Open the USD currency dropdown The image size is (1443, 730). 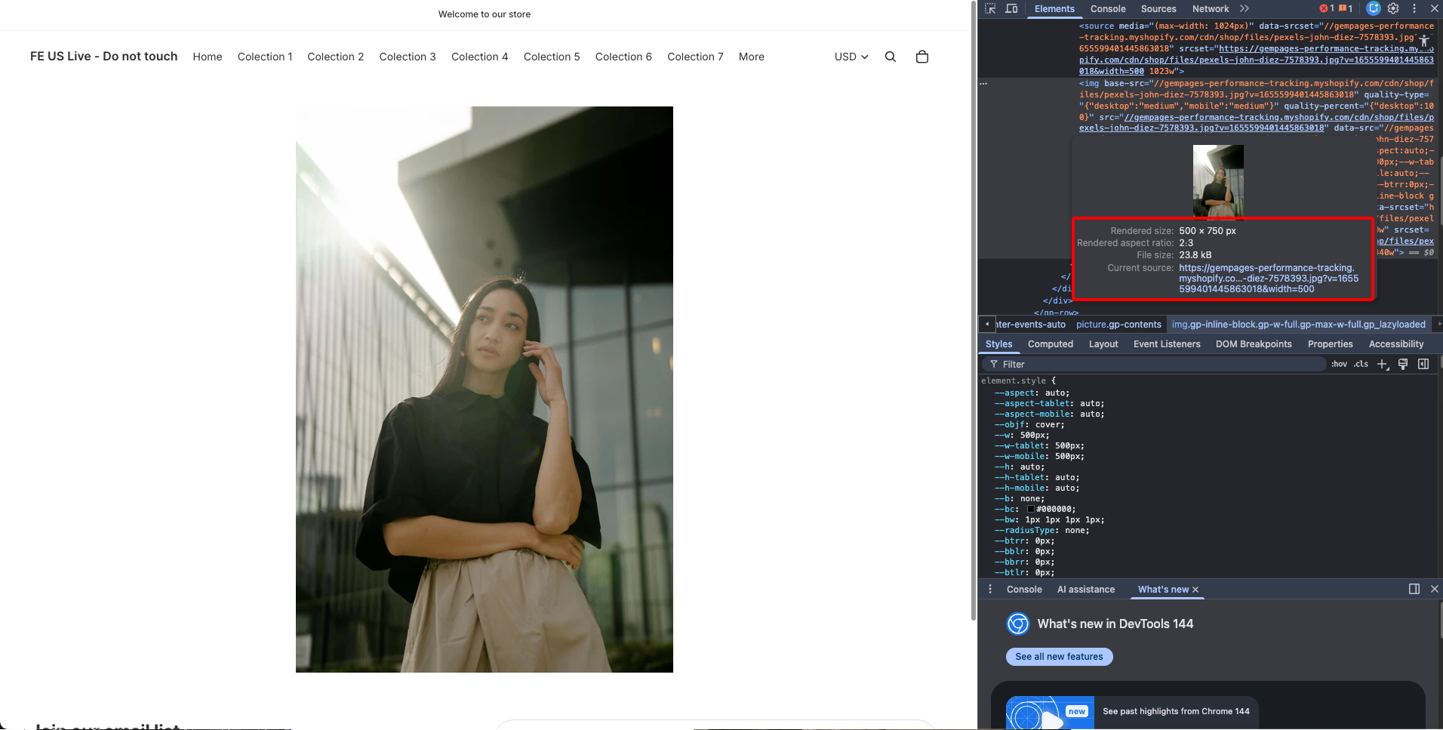tap(851, 57)
